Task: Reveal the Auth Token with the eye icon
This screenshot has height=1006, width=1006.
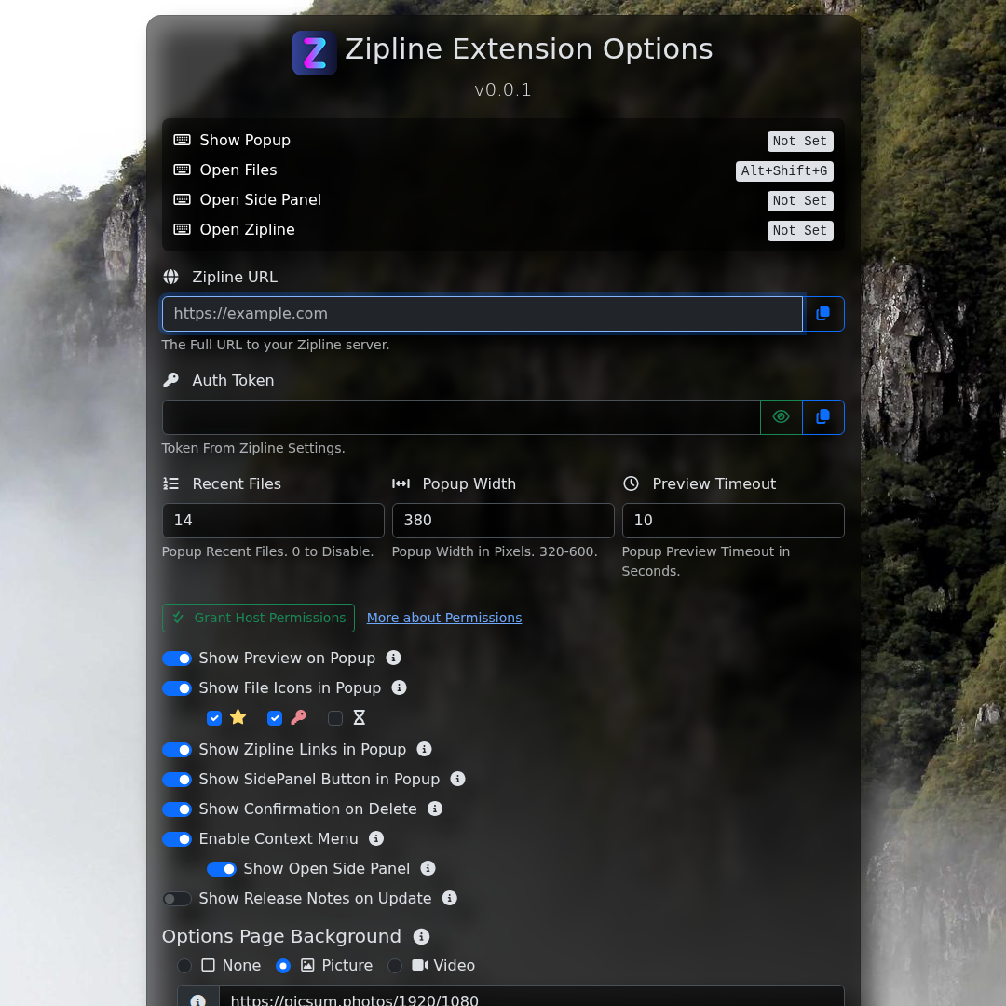Action: click(781, 417)
